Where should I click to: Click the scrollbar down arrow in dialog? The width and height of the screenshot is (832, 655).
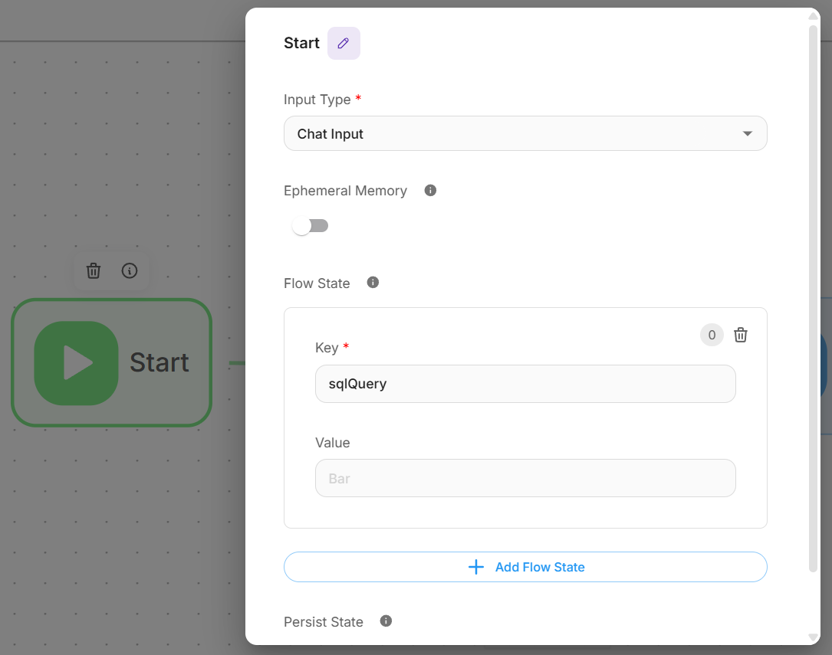pos(814,637)
